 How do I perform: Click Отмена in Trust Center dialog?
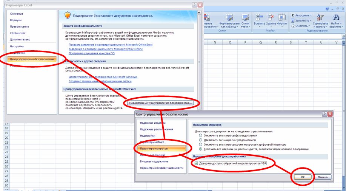(323, 177)
